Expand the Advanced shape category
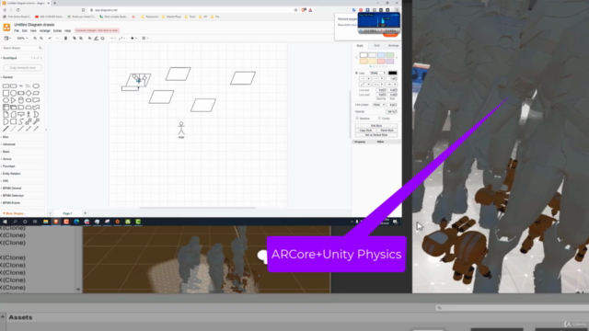 9,144
